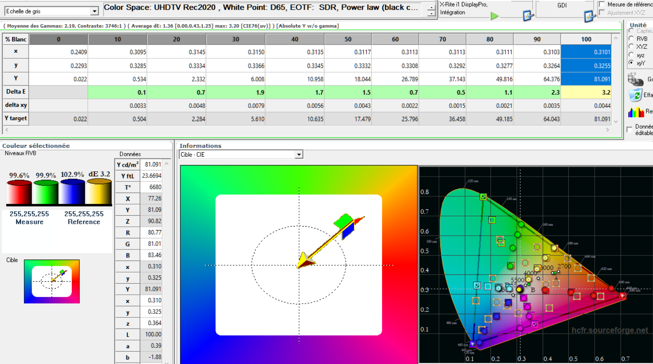The height and width of the screenshot is (364, 653).
Task: Toggle Ajustement XYZ checkbox
Action: [x=602, y=12]
